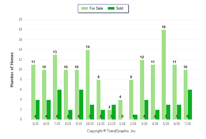Select the Sold legend label

coord(120,8)
